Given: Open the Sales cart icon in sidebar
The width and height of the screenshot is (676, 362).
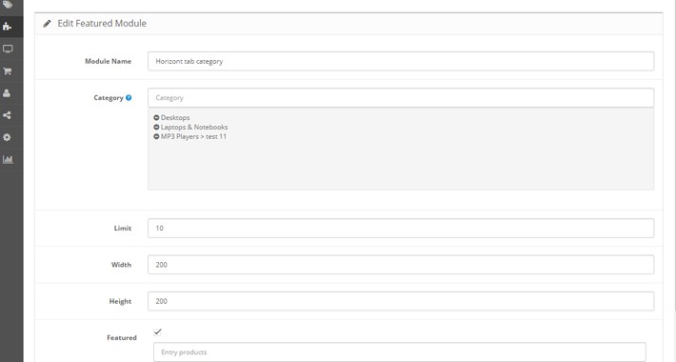Looking at the screenshot, I should [8, 71].
